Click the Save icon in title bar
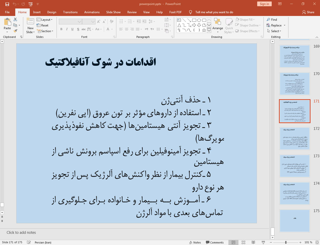This screenshot has width=320, height=245. point(7,4)
